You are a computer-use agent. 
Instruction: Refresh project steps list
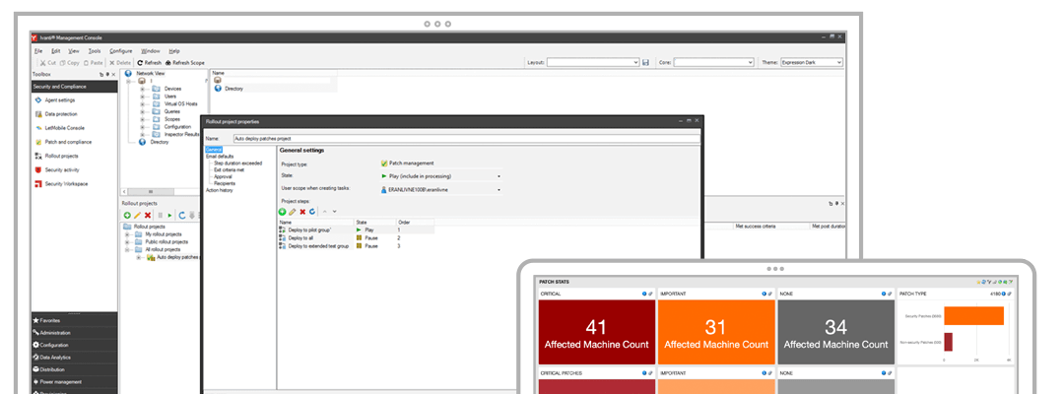point(312,212)
